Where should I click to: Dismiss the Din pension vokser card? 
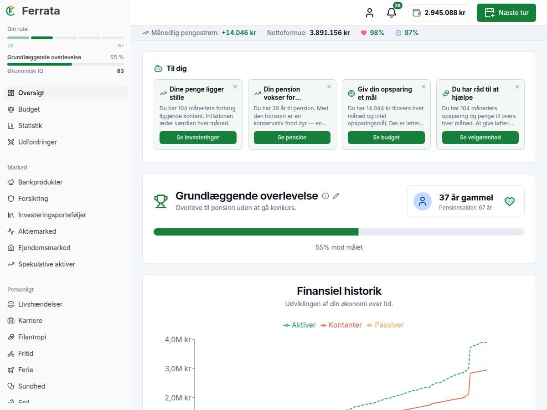[329, 87]
